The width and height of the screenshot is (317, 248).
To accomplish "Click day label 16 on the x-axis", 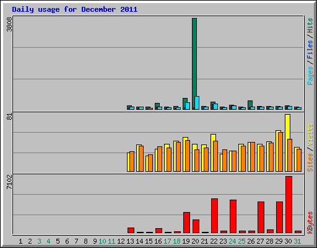I will click(158, 241).
